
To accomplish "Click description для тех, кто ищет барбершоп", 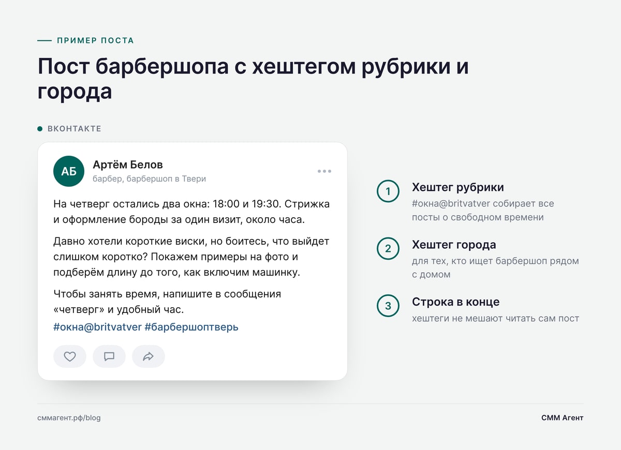I will 495,268.
